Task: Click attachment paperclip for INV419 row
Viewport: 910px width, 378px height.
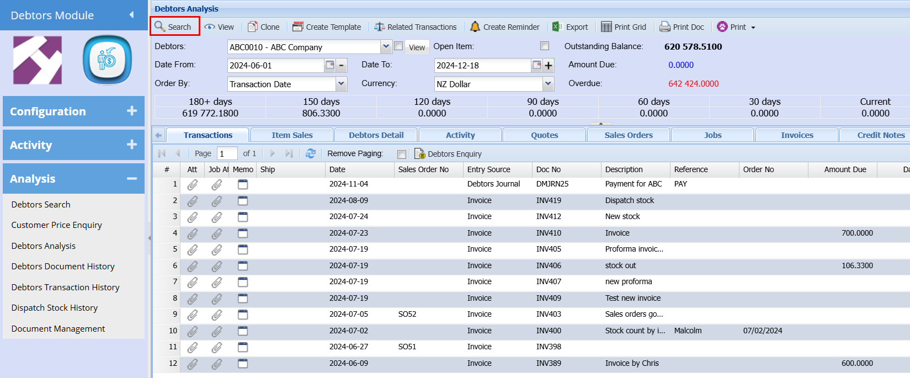Action: pos(193,201)
